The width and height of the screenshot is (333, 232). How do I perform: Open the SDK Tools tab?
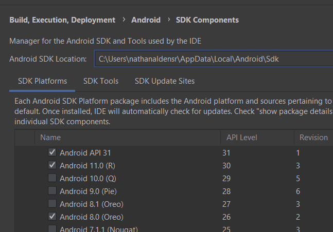coord(101,81)
